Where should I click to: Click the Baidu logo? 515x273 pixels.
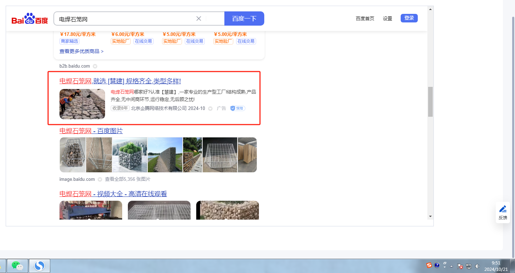[30, 19]
